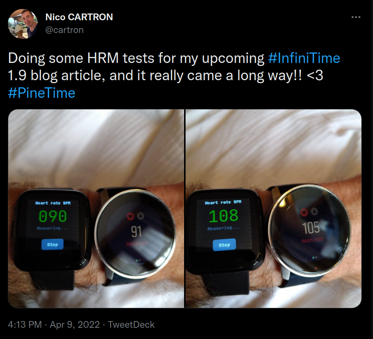Click the red heart icon in right photo
Image resolution: width=373 pixels, height=339 pixels.
[x=304, y=213]
